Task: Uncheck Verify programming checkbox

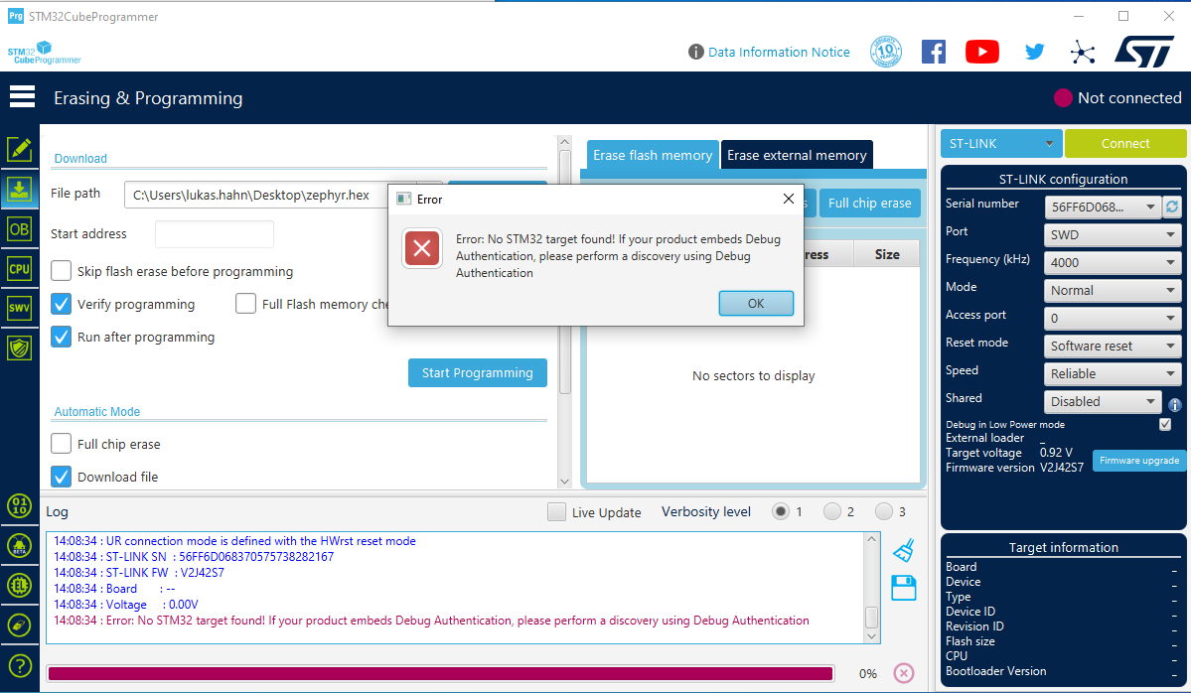Action: (62, 304)
